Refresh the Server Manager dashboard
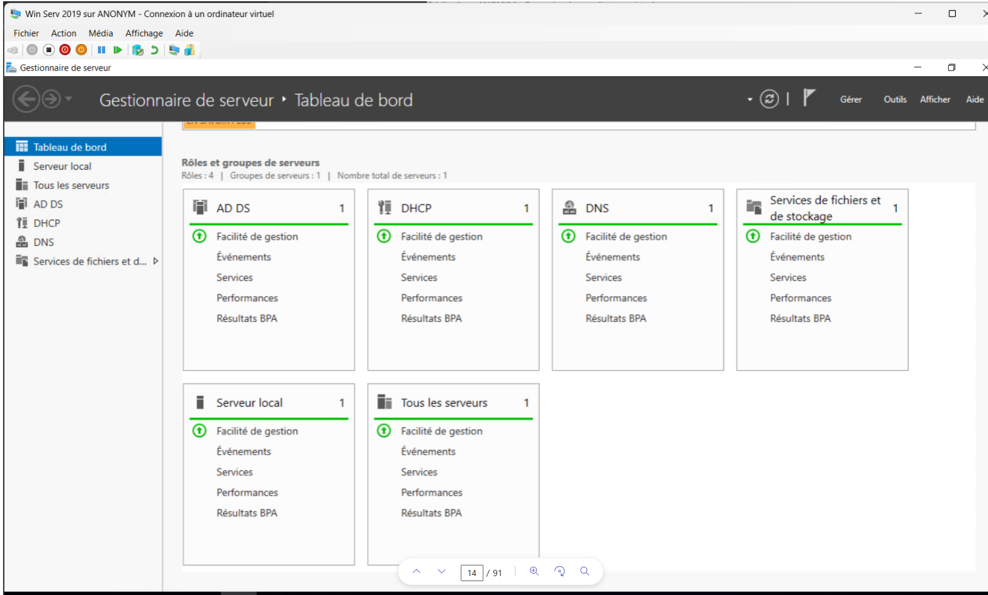 [769, 99]
